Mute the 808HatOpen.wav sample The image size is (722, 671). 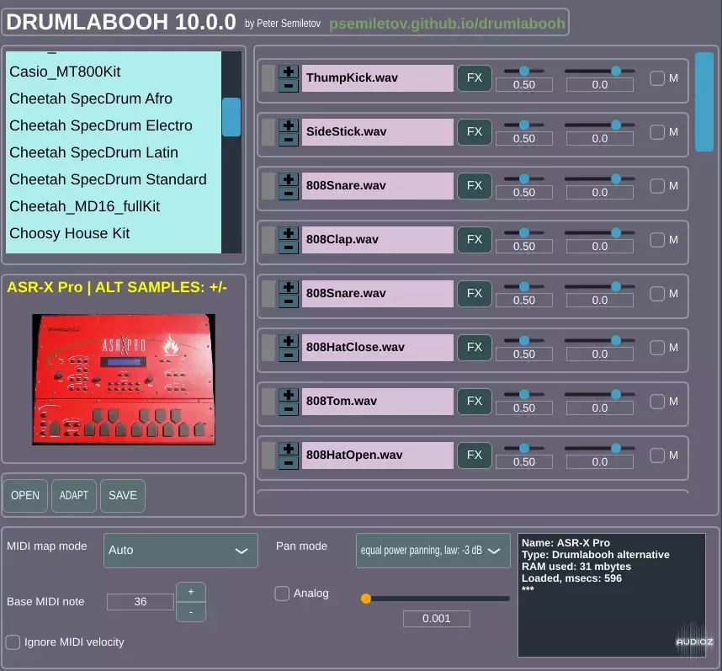657,455
